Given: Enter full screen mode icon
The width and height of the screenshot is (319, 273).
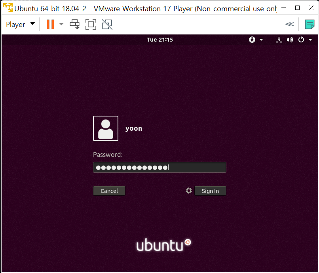Looking at the screenshot, I should [x=91, y=25].
